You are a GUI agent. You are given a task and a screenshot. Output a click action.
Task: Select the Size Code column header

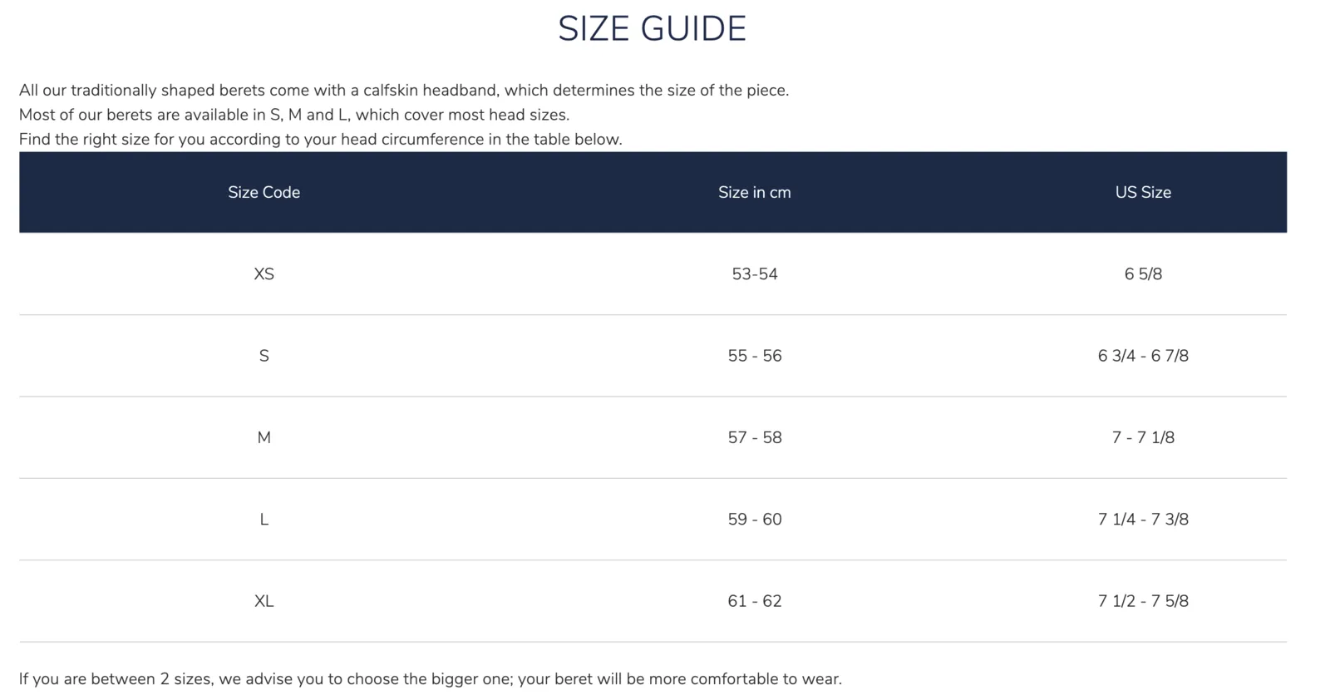[264, 193]
